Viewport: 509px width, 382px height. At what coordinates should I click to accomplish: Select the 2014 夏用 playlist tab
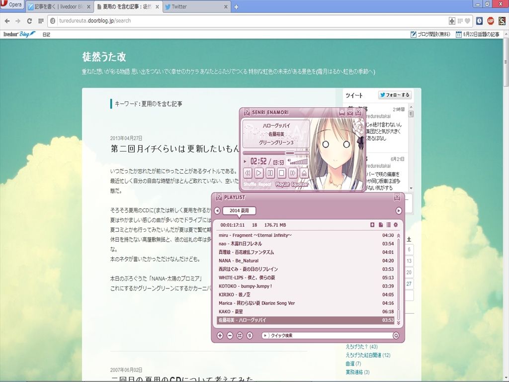pyautogui.click(x=239, y=210)
